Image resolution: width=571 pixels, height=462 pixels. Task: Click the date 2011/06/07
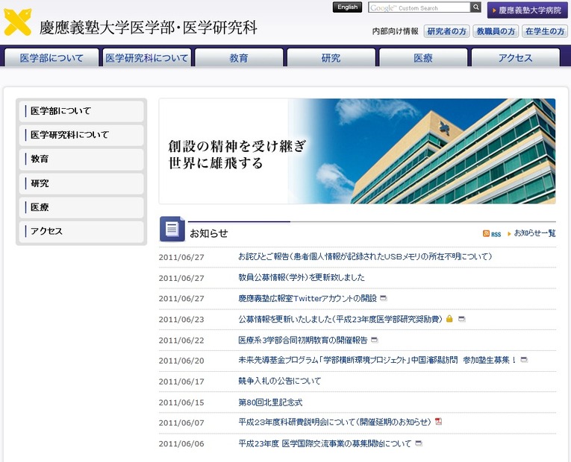181,423
